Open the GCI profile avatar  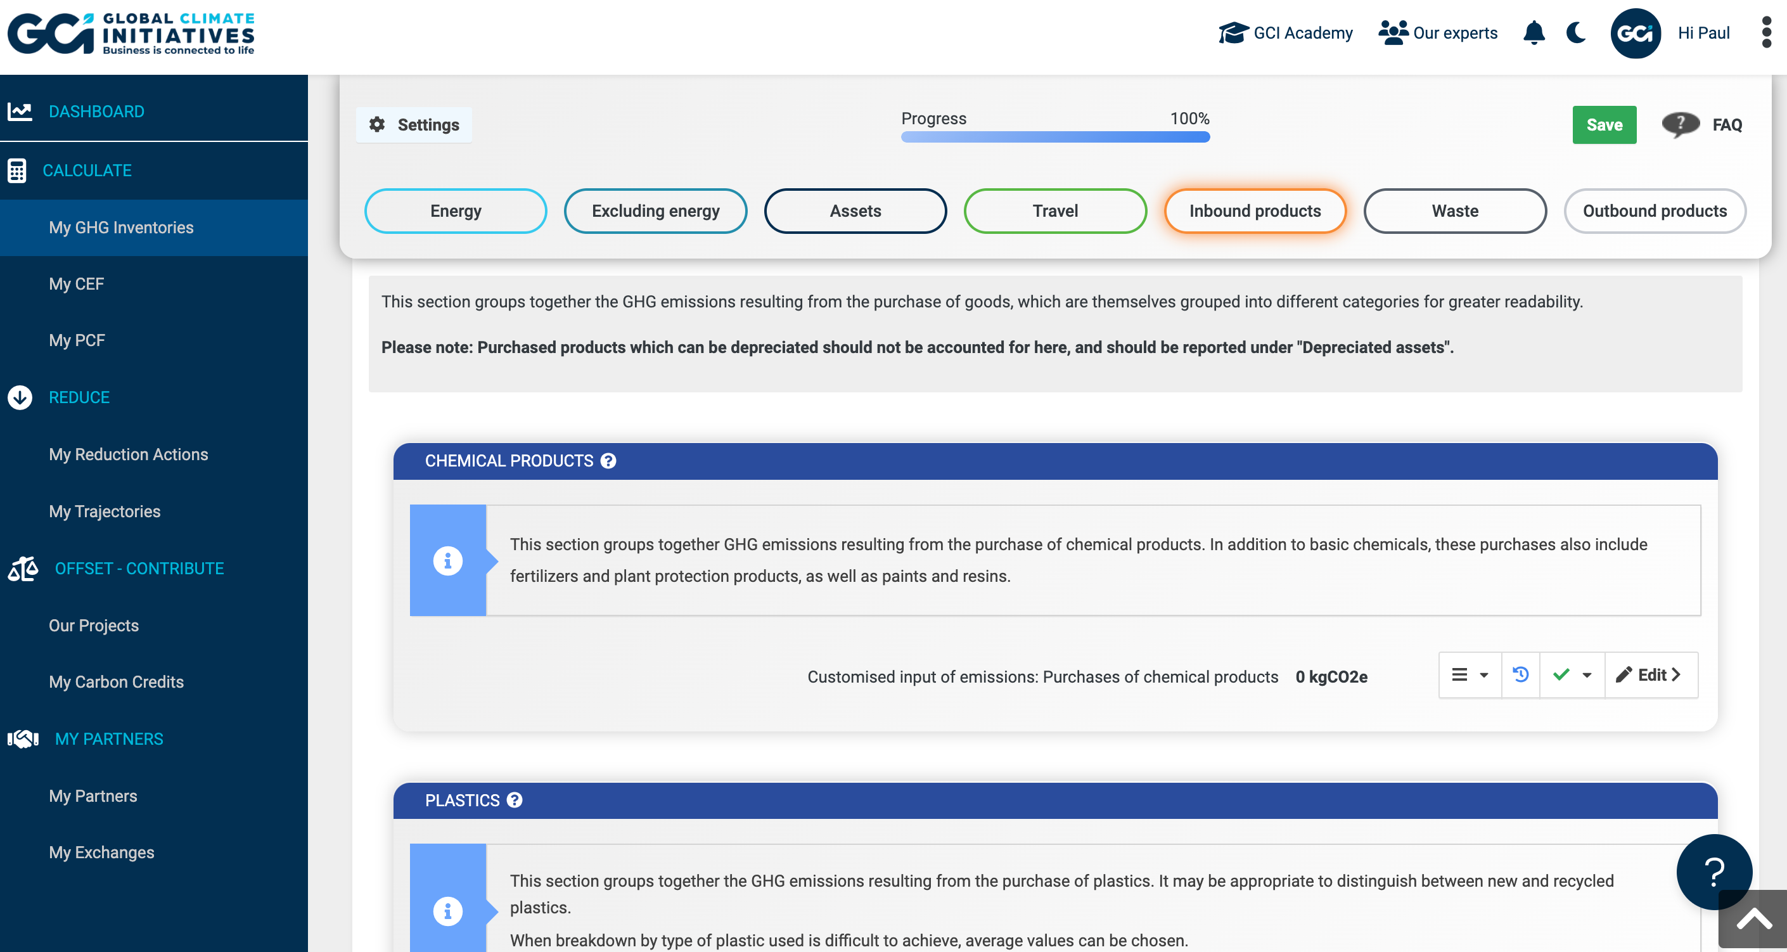[x=1635, y=34]
